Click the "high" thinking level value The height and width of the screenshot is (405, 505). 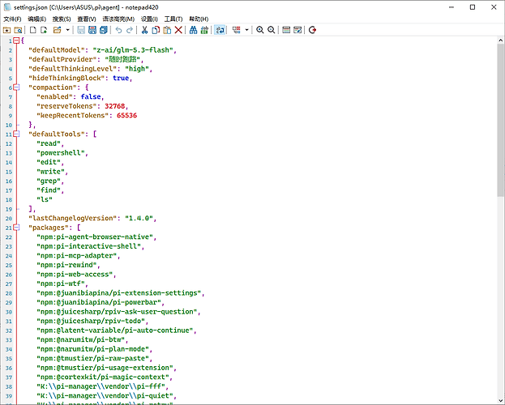click(x=137, y=69)
